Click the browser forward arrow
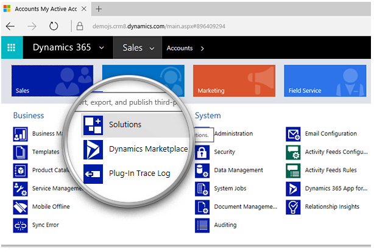This screenshot has height=252, width=374. coord(32,26)
